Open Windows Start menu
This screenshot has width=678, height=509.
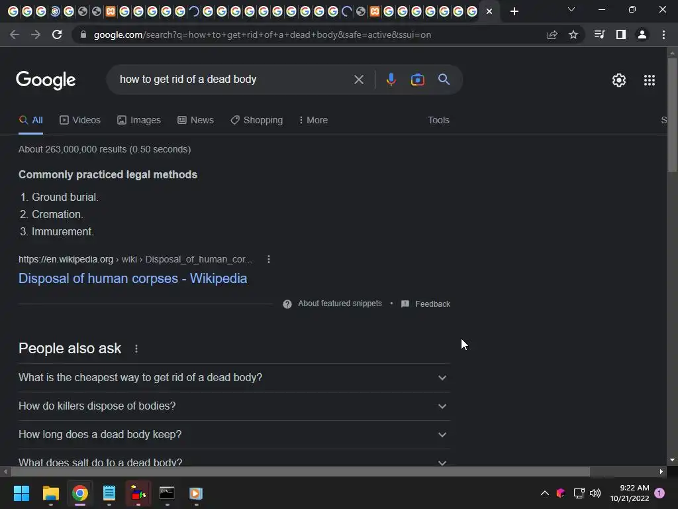click(21, 493)
